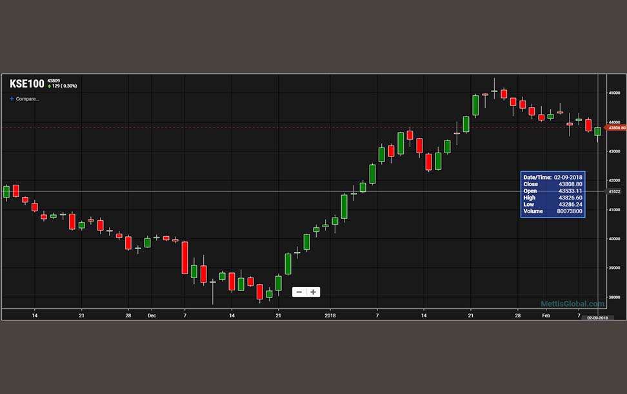The image size is (627, 394).
Task: Click the Date/Time OHLC info box
Action: click(553, 194)
